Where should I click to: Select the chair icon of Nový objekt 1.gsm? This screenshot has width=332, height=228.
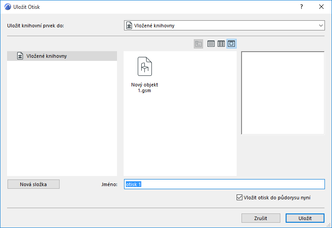[x=145, y=67]
